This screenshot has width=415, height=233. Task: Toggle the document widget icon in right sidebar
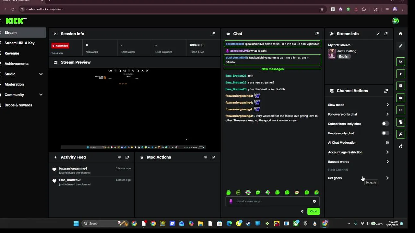click(401, 86)
